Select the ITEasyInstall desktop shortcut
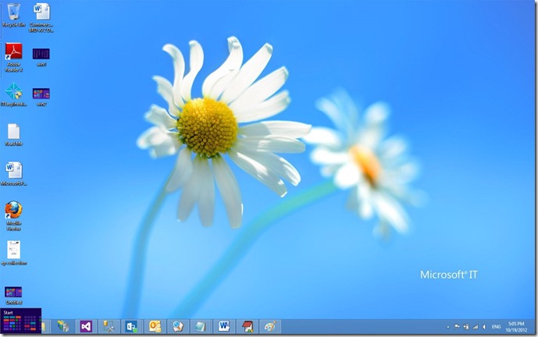 coord(14,94)
